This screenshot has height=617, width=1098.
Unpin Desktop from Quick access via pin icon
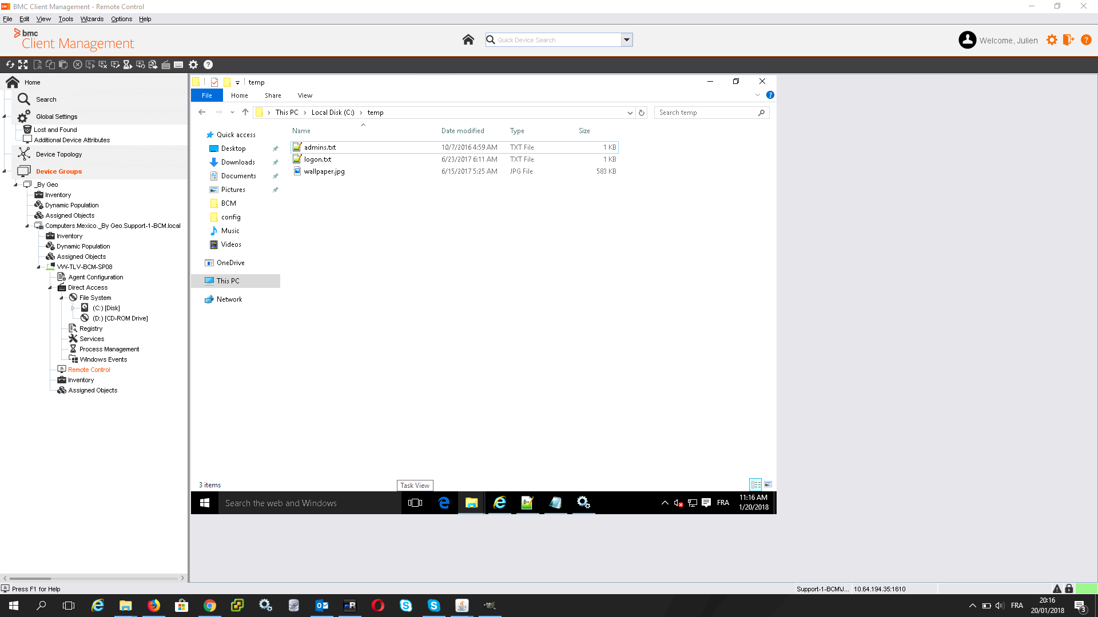275,149
